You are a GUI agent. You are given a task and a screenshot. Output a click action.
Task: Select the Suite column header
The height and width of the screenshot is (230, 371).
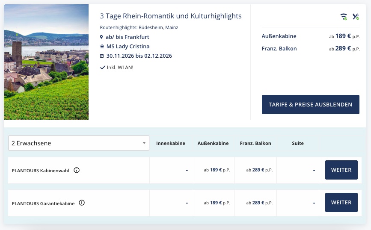(x=298, y=143)
